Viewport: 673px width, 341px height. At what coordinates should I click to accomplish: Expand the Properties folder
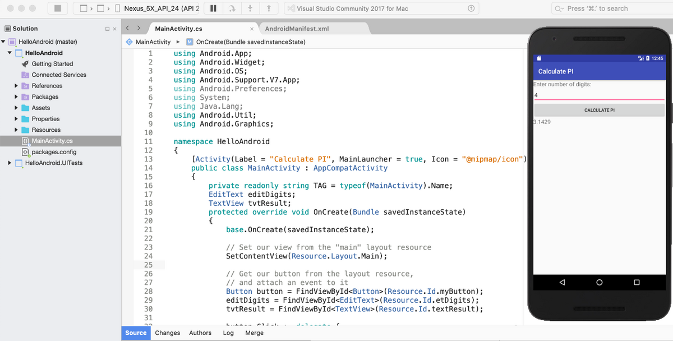16,119
